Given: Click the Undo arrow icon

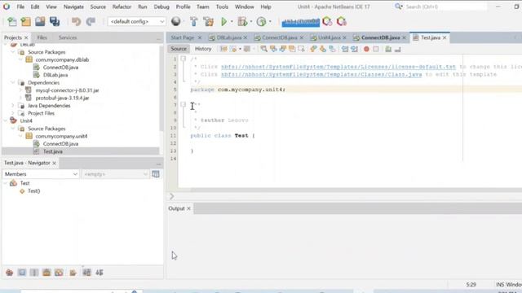Looking at the screenshot, I should click(76, 22).
